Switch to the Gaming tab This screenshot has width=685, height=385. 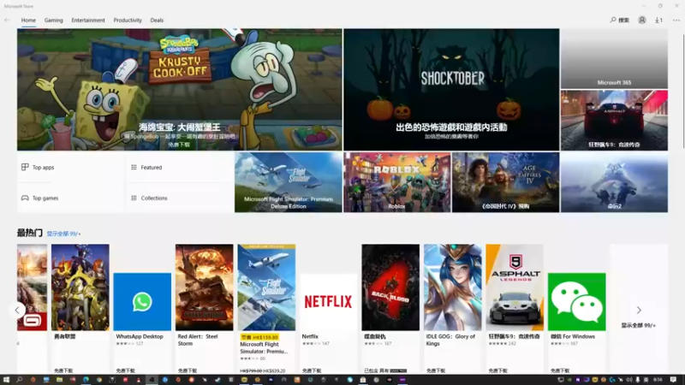click(x=53, y=20)
